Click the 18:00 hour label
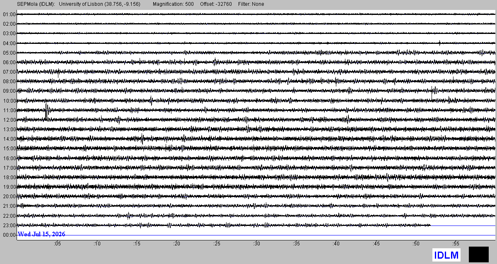This screenshot has width=497, height=264. click(9, 178)
